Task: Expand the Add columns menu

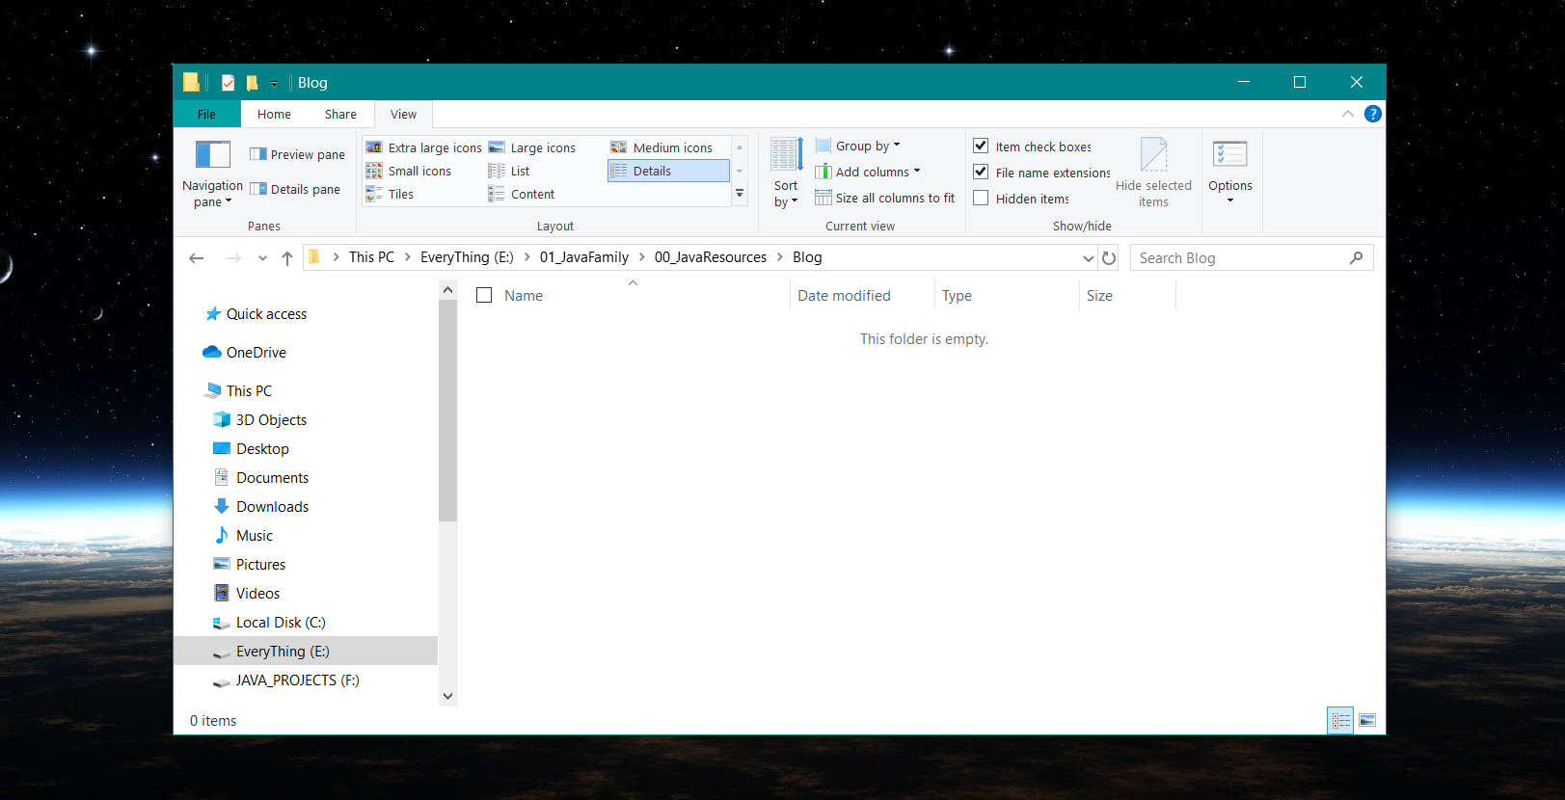Action: pos(868,172)
